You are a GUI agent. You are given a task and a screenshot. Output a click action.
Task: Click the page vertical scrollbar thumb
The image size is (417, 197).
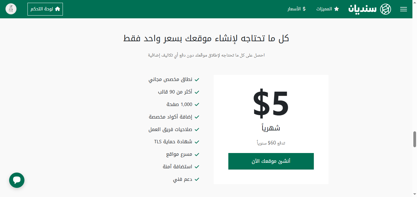click(415, 139)
